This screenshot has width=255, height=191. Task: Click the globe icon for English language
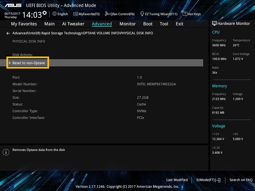(x=54, y=14)
